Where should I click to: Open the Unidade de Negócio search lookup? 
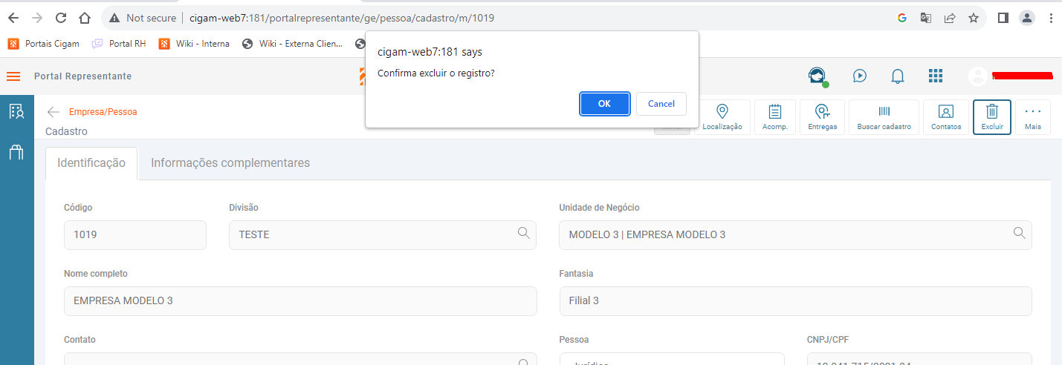coord(1019,233)
